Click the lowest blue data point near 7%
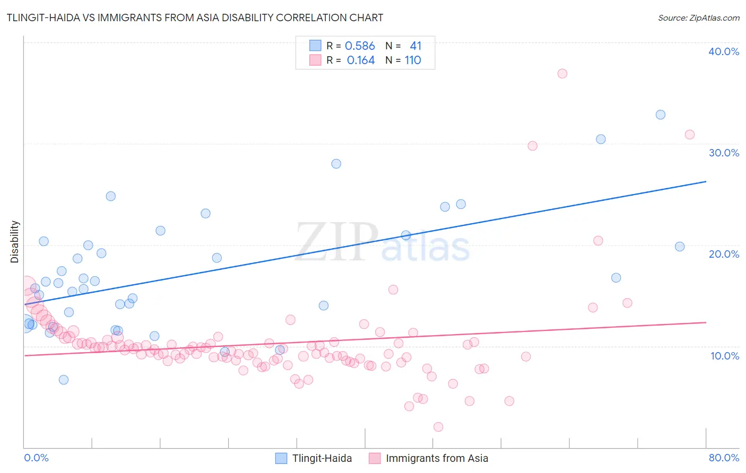 tap(64, 380)
